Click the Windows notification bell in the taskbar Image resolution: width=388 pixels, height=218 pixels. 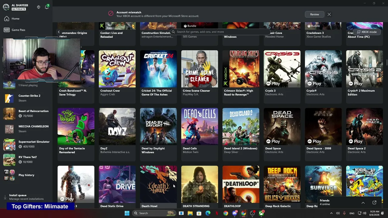click(383, 213)
